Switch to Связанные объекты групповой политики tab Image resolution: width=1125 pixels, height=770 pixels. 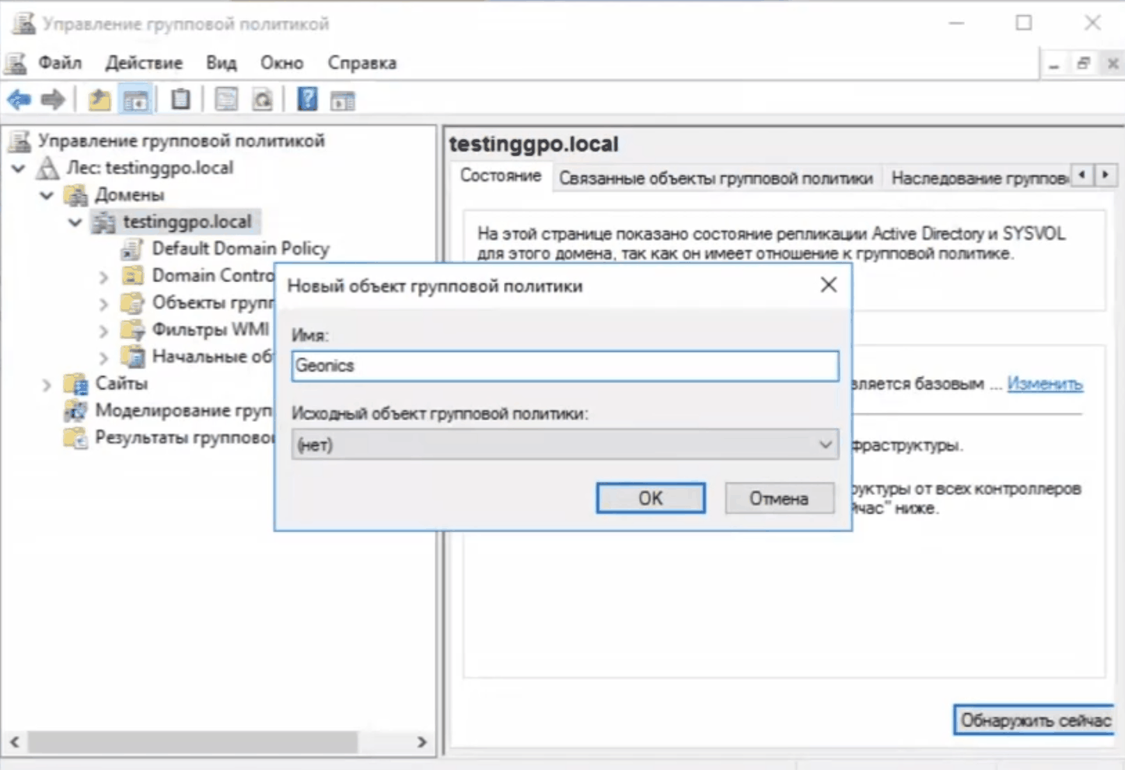coord(715,178)
